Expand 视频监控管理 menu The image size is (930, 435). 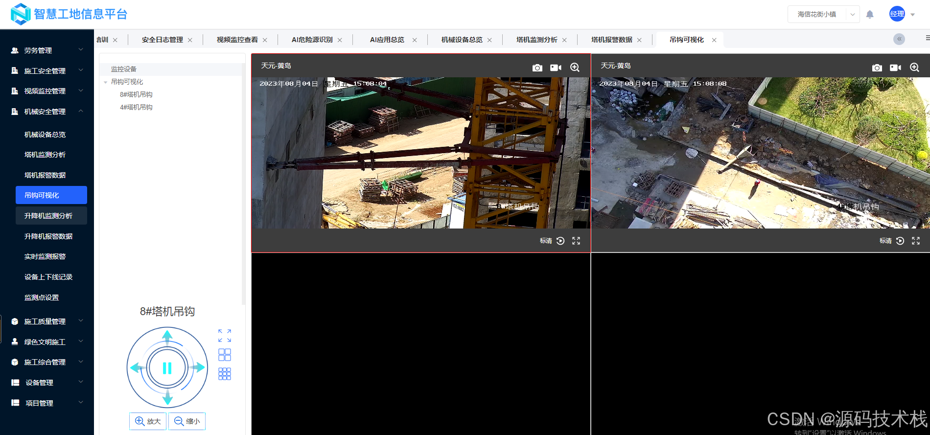coord(47,91)
